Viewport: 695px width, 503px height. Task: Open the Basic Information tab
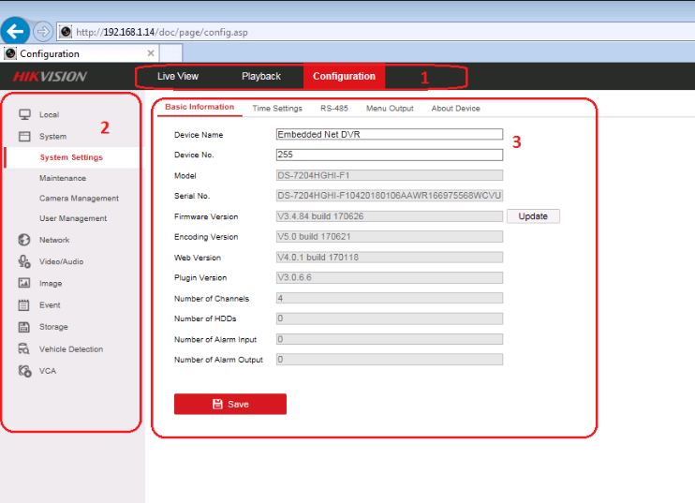[x=200, y=107]
